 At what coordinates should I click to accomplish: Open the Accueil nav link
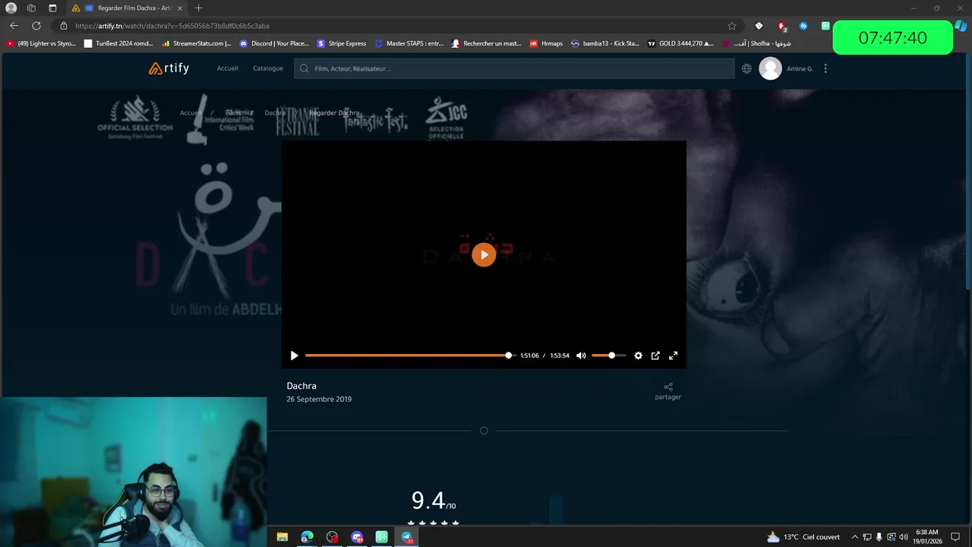227,68
